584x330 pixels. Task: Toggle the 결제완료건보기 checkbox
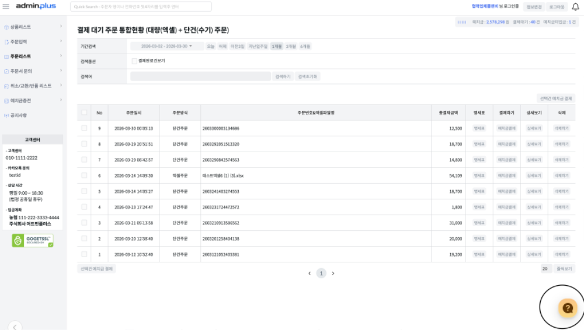coord(134,61)
